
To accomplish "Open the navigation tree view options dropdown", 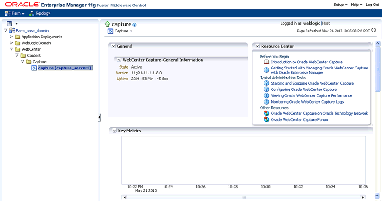I will tap(16, 24).
